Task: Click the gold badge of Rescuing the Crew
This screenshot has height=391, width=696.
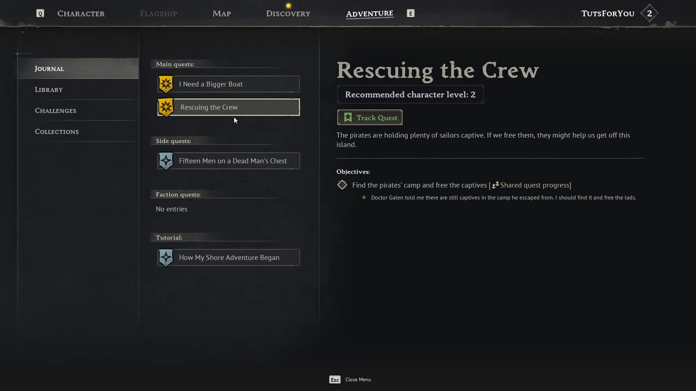Action: point(166,107)
